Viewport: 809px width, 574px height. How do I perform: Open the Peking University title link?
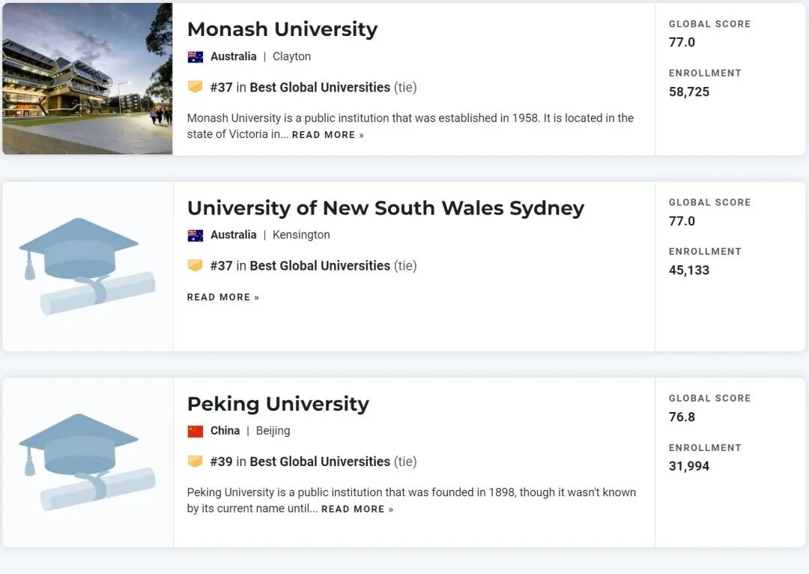pos(278,404)
